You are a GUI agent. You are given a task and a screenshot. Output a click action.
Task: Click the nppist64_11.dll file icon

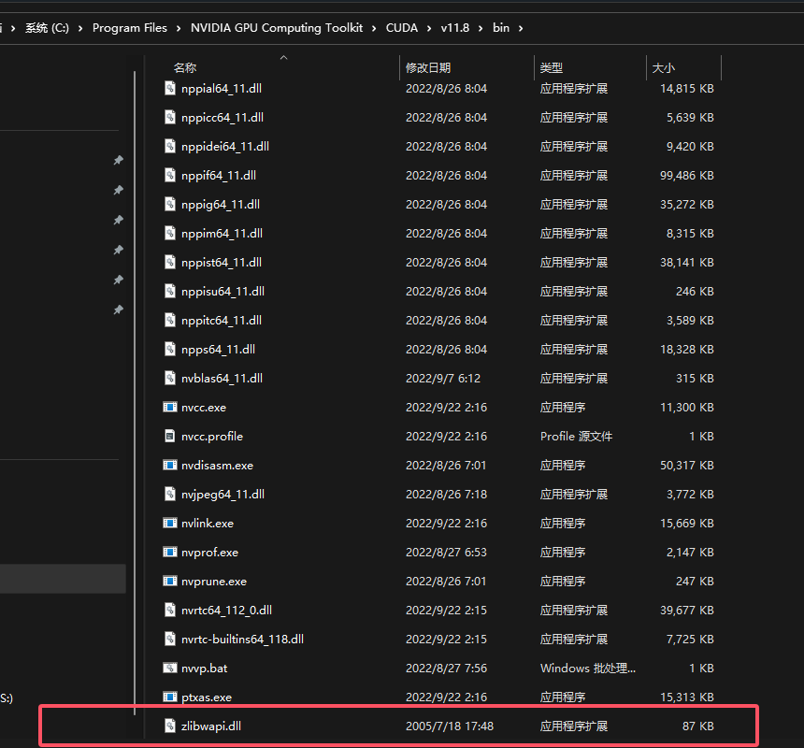[x=170, y=262]
